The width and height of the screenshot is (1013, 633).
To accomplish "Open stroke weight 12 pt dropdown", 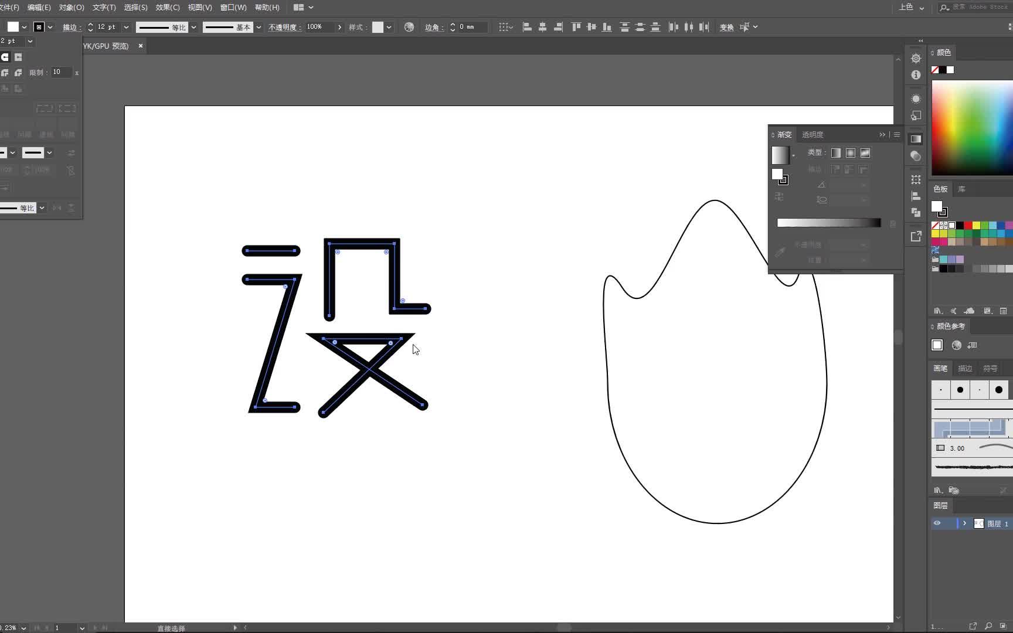I will [126, 27].
